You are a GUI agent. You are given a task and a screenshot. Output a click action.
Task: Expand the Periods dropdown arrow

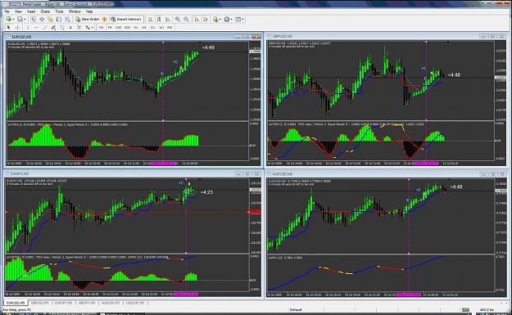(232, 20)
